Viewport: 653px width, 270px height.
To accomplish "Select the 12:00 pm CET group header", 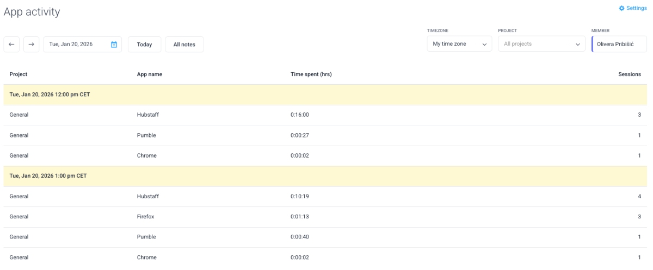I will (325, 95).
